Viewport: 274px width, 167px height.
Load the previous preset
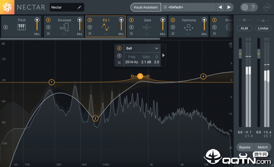tap(220, 7)
